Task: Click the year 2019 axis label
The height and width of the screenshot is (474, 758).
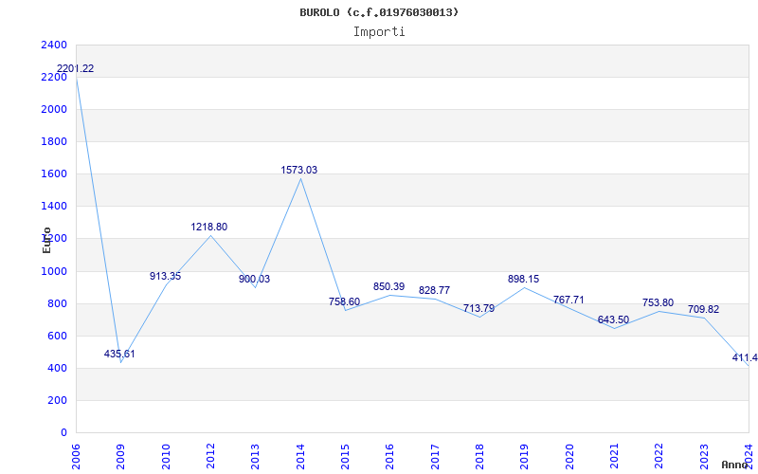Action: pyautogui.click(x=525, y=456)
